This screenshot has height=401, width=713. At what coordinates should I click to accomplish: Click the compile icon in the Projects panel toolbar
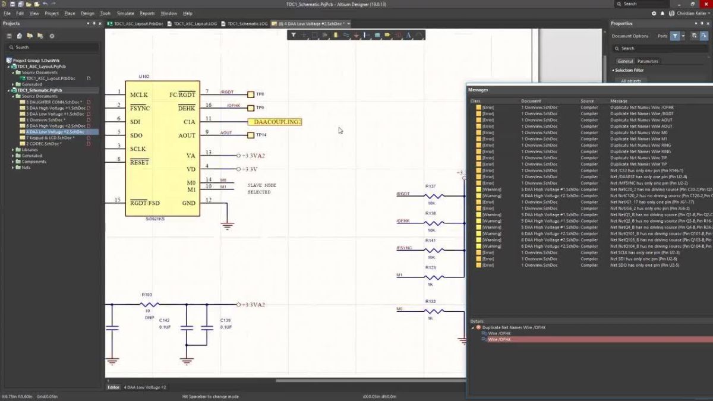coord(19,36)
